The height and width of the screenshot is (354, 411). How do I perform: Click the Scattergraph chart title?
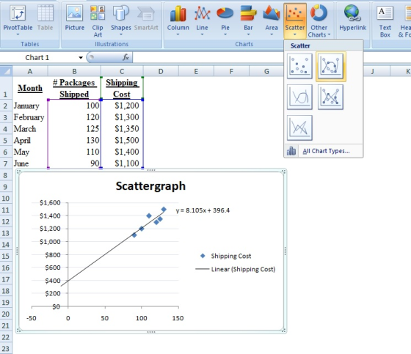[x=150, y=186]
